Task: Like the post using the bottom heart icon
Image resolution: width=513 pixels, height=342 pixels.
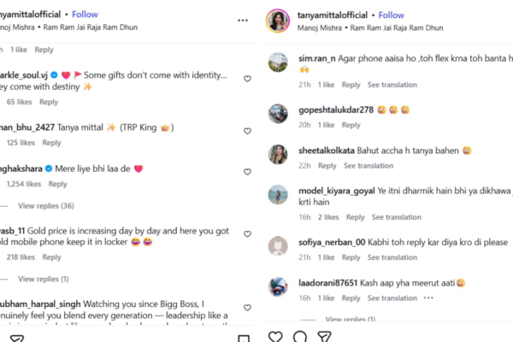Action: coord(275,337)
